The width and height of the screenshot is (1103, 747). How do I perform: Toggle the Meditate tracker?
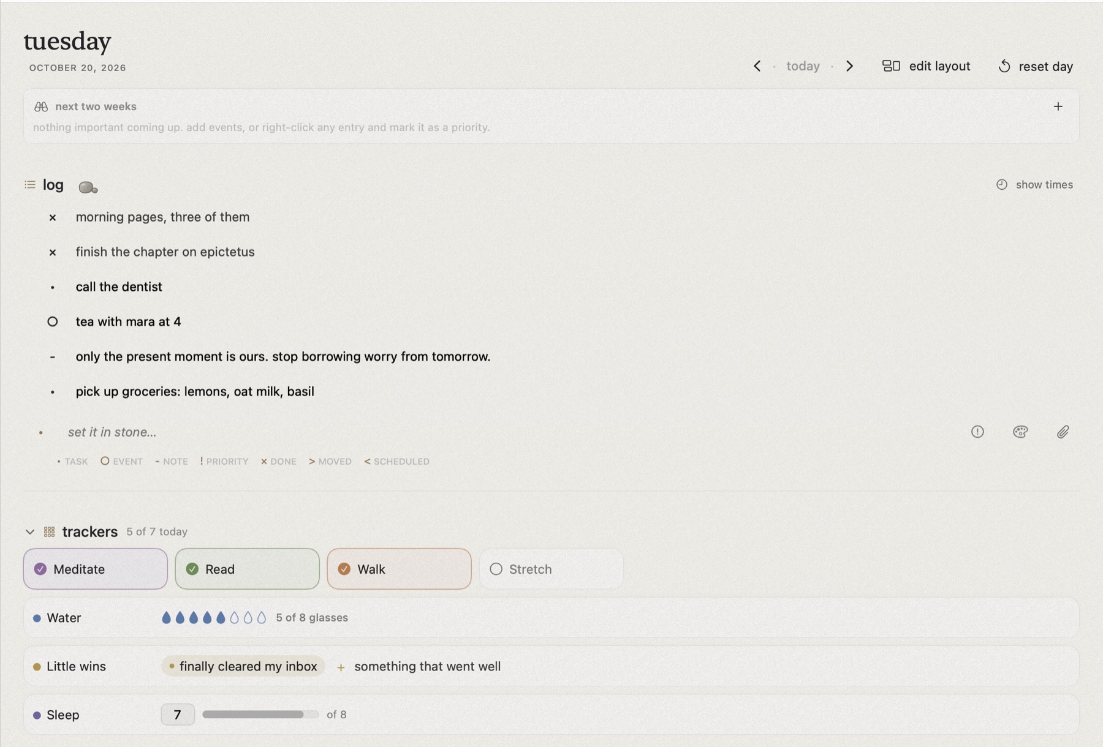96,569
